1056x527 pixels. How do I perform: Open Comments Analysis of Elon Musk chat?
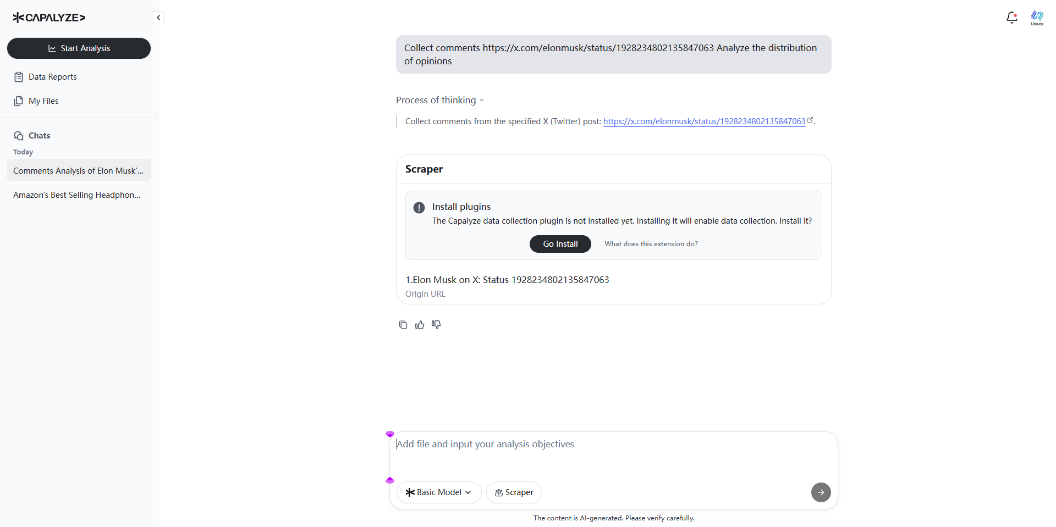79,170
